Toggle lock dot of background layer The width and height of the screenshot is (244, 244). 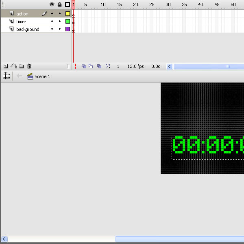tap(60, 29)
